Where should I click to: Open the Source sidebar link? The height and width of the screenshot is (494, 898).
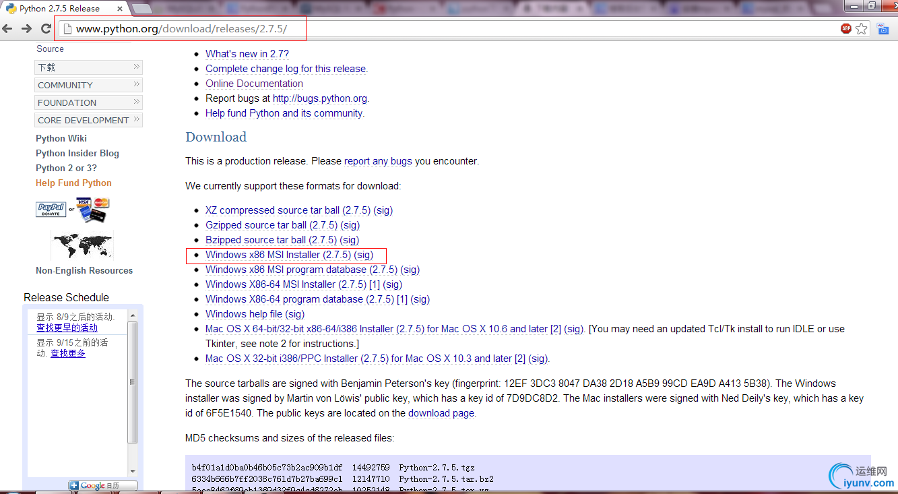click(x=51, y=49)
